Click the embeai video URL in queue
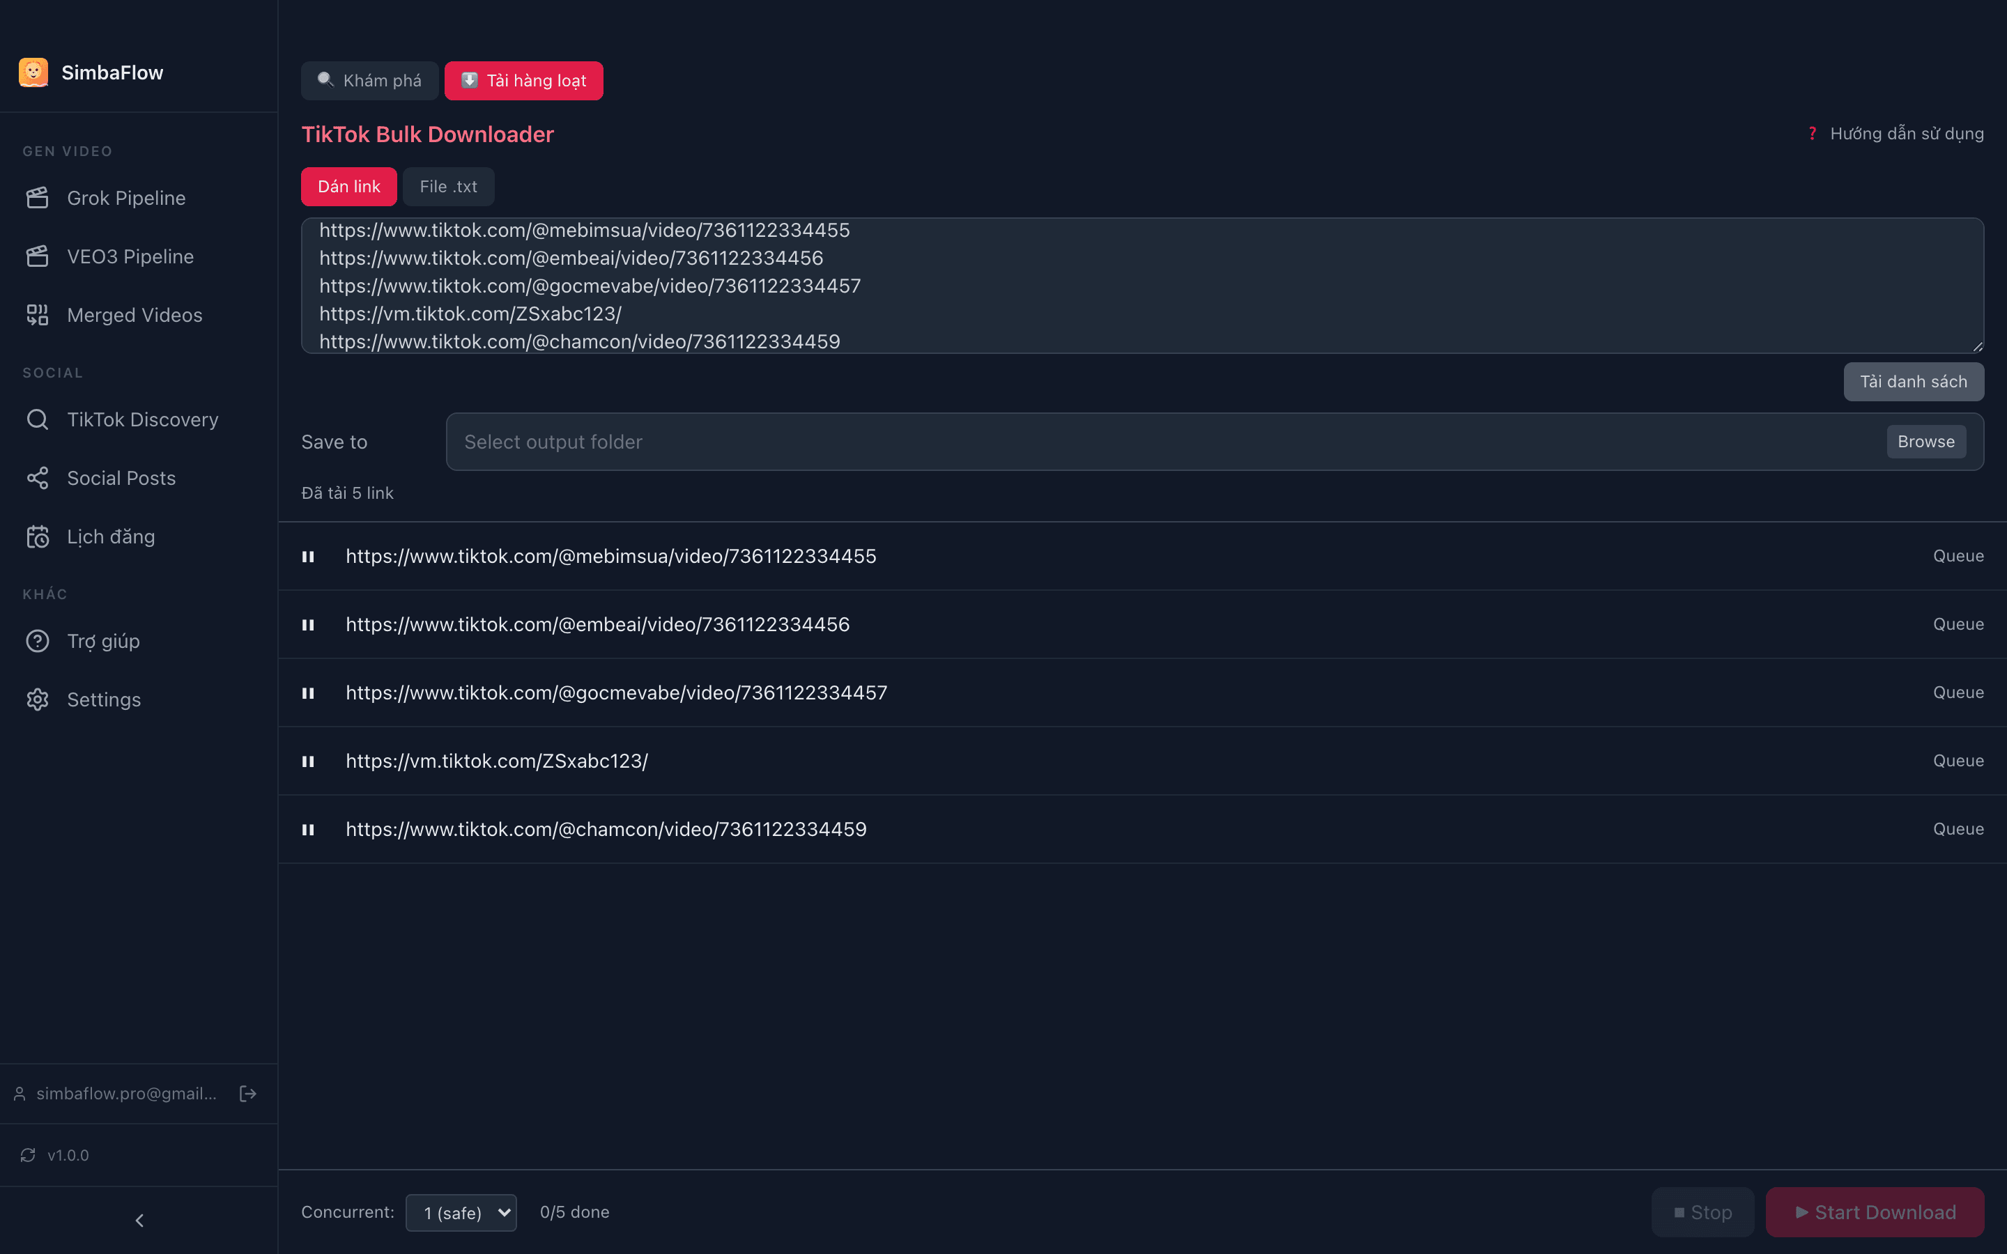The height and width of the screenshot is (1254, 2007). (597, 624)
